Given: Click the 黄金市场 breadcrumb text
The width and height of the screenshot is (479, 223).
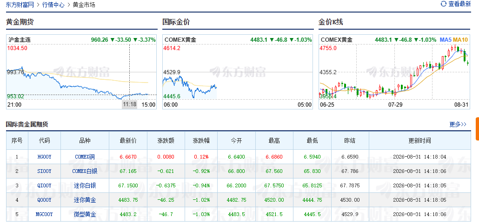Looking at the screenshot, I should 84,5.
